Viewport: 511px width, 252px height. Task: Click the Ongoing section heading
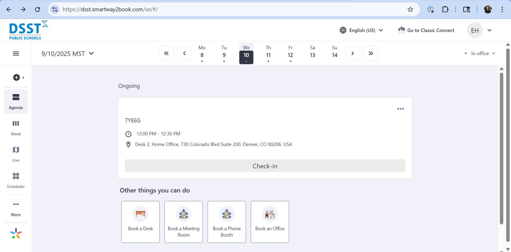tap(129, 86)
